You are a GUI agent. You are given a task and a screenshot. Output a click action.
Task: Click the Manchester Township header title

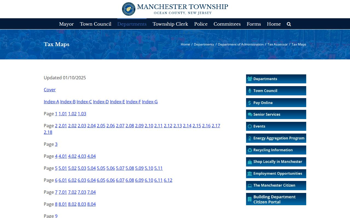(183, 7)
